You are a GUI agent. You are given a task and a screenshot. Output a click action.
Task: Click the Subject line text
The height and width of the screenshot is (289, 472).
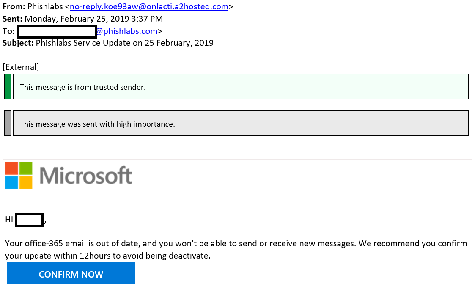[x=108, y=43]
